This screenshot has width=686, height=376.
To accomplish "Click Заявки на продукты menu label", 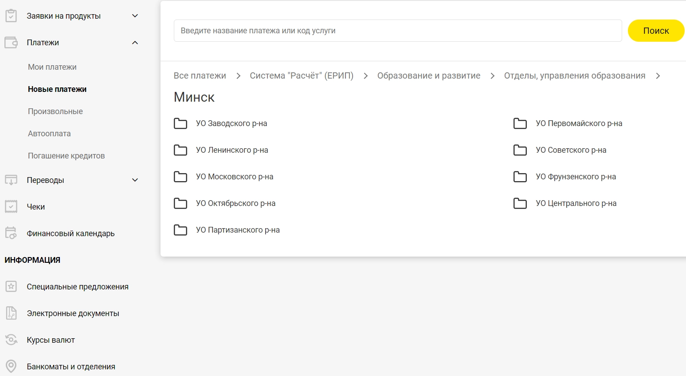I will click(x=64, y=16).
